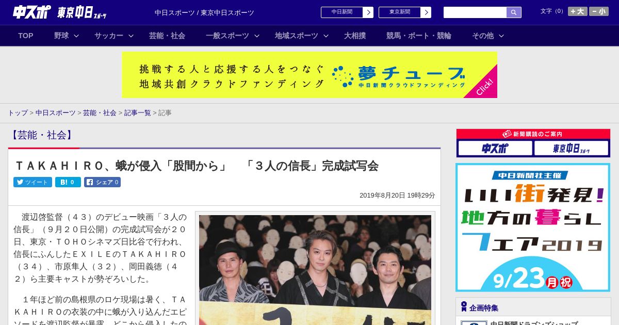The width and height of the screenshot is (619, 325).
Task: Follow the 中日スポーツ breadcrumb link
Action: pos(56,112)
